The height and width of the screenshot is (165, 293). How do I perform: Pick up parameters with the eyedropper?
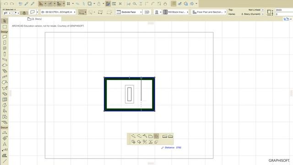pos(27,4)
